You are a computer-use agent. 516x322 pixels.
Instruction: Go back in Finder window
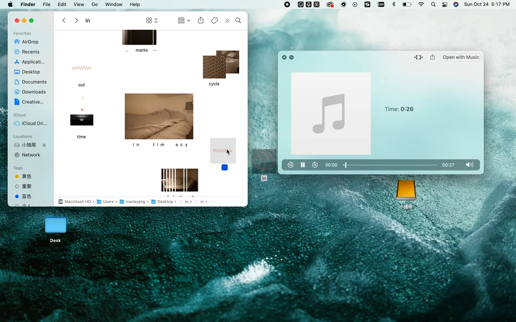click(64, 20)
